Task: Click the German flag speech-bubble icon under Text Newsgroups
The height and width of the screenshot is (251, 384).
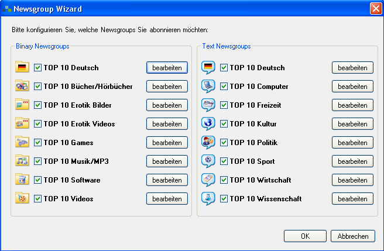Action: (208, 67)
